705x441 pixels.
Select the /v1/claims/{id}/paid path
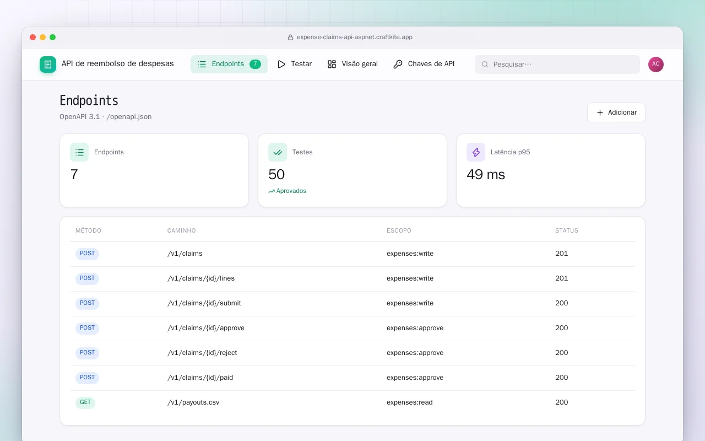click(200, 378)
